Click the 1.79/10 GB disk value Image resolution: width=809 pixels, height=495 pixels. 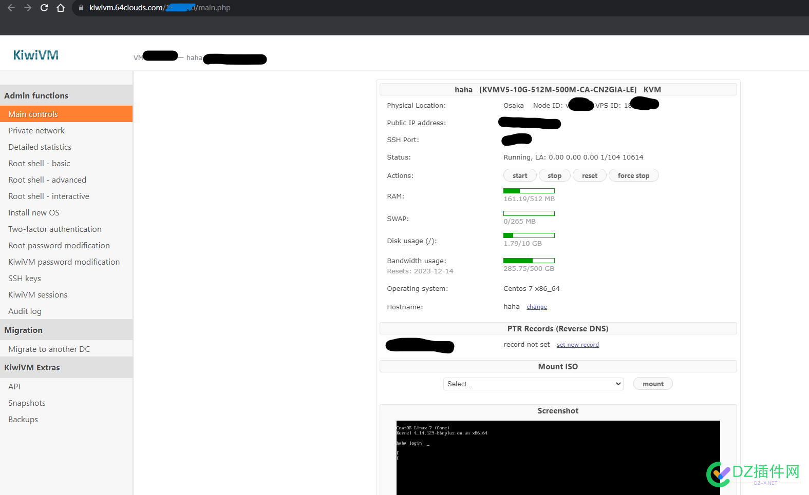pyautogui.click(x=522, y=244)
